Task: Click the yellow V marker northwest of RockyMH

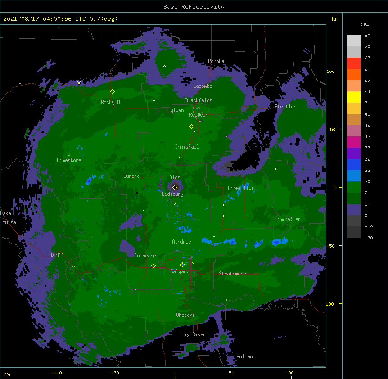Action: (79, 83)
